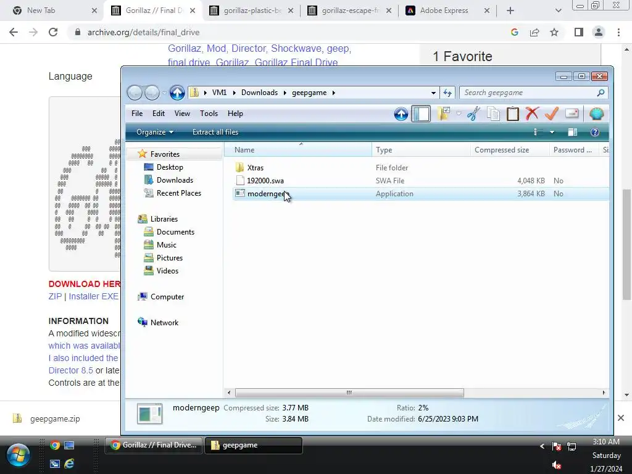Click the Copy pages icon in the toolbar
The image size is (632, 474).
pos(493,114)
